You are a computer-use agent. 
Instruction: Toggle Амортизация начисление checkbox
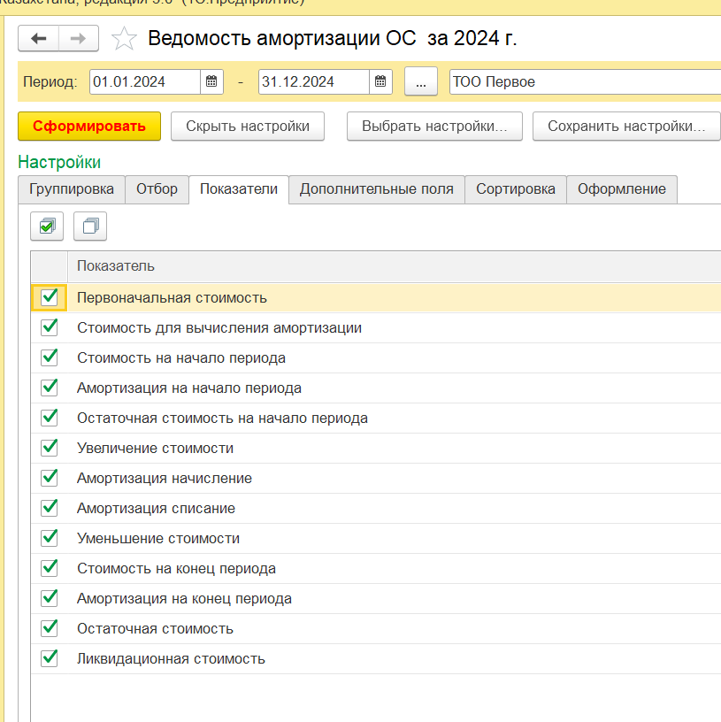point(50,478)
